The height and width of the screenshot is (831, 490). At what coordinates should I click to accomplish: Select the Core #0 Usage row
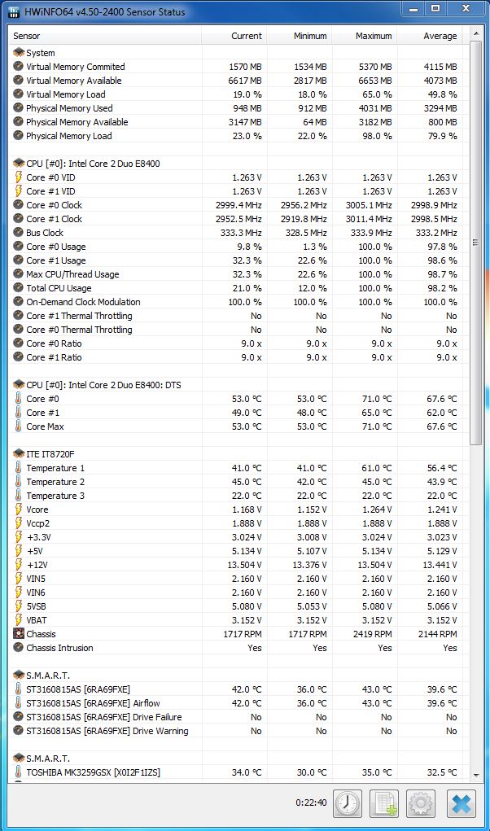coord(236,247)
